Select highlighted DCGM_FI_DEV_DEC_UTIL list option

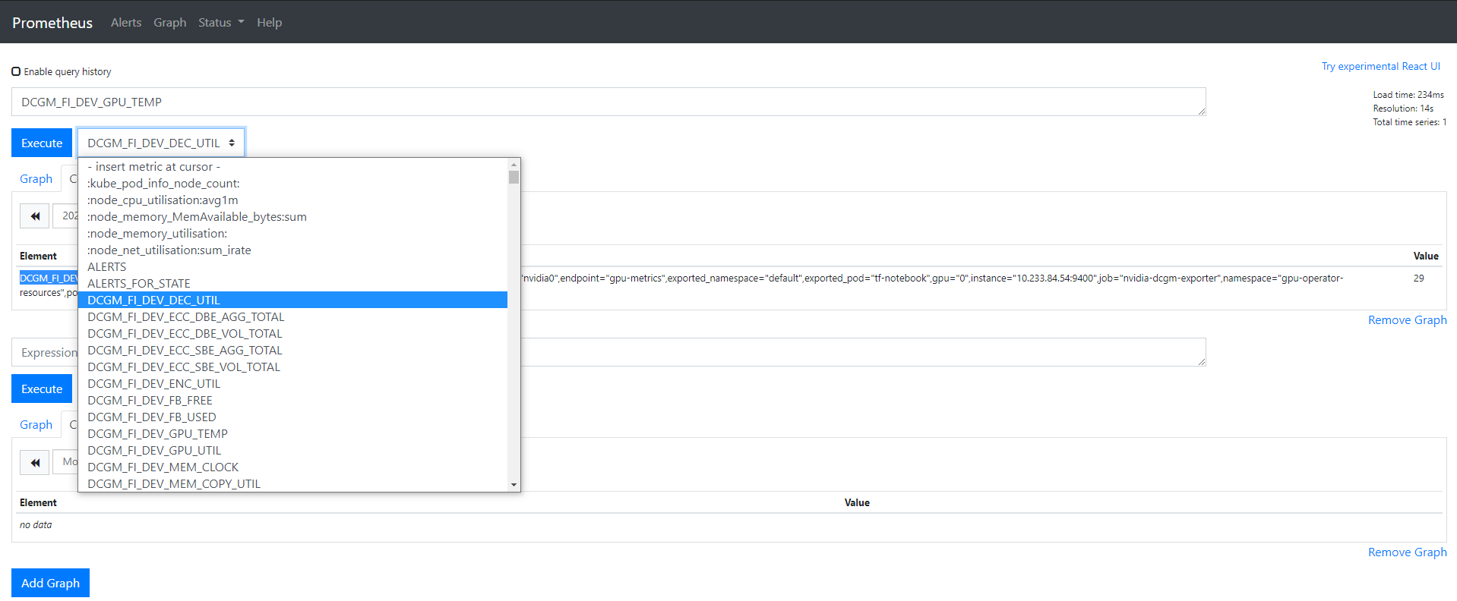(292, 300)
